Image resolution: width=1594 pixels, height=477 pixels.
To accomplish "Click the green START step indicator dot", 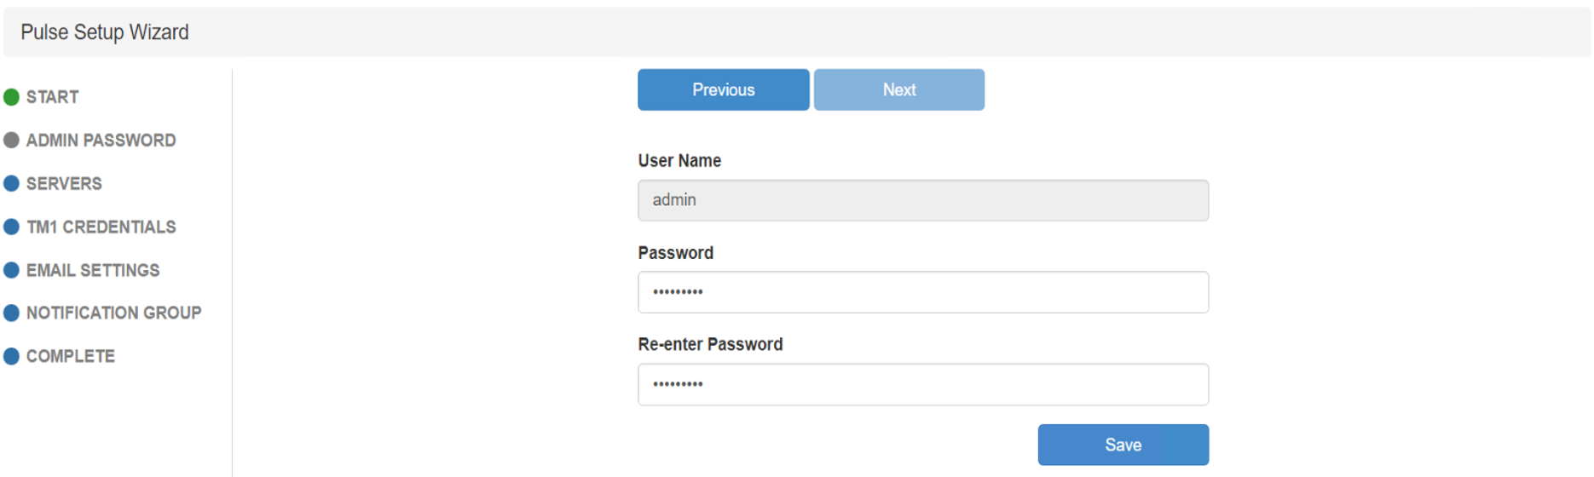I will tap(11, 97).
